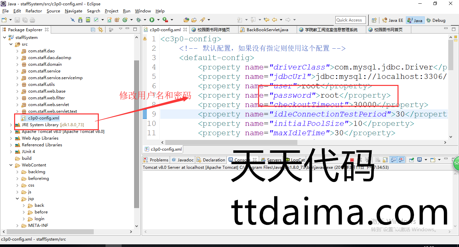Switch to the BackBookServlet.java tab

point(267,30)
